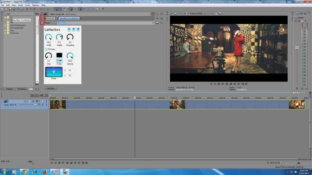
Task: Click the Save snapshot to file icon
Action: 220,13
